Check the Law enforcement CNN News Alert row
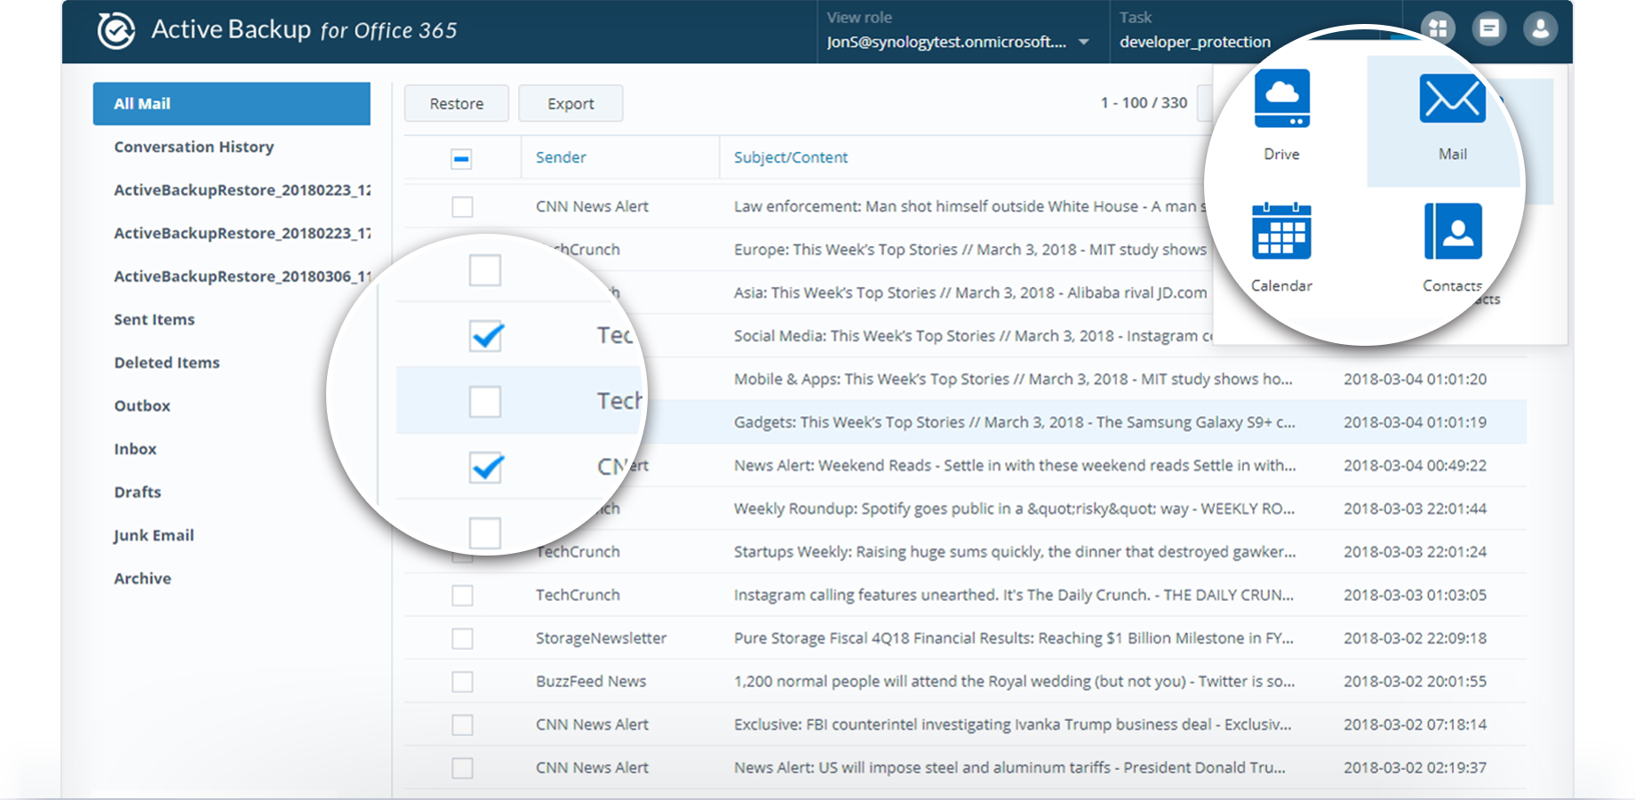This screenshot has height=800, width=1635. click(462, 207)
